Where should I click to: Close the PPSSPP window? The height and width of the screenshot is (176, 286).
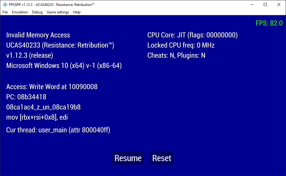(279, 4)
